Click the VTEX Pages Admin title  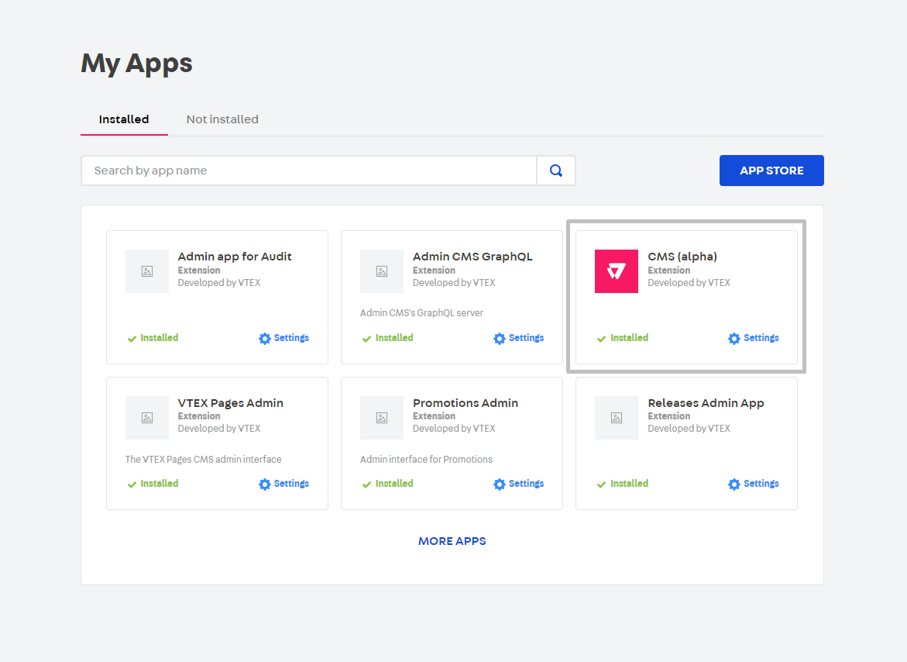click(x=230, y=403)
